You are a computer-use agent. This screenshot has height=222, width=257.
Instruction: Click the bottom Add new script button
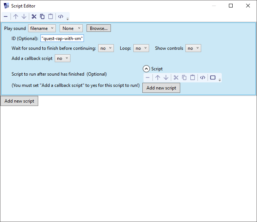coord(19,101)
